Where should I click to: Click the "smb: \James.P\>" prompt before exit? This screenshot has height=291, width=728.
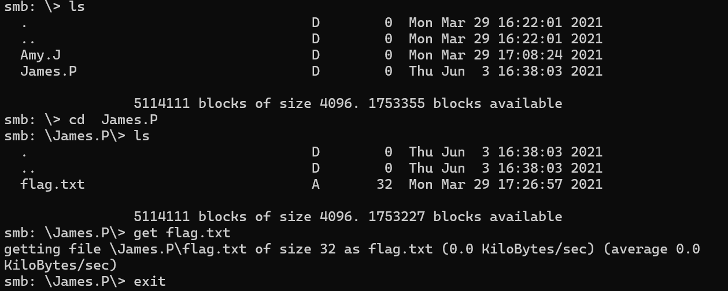click(x=65, y=282)
